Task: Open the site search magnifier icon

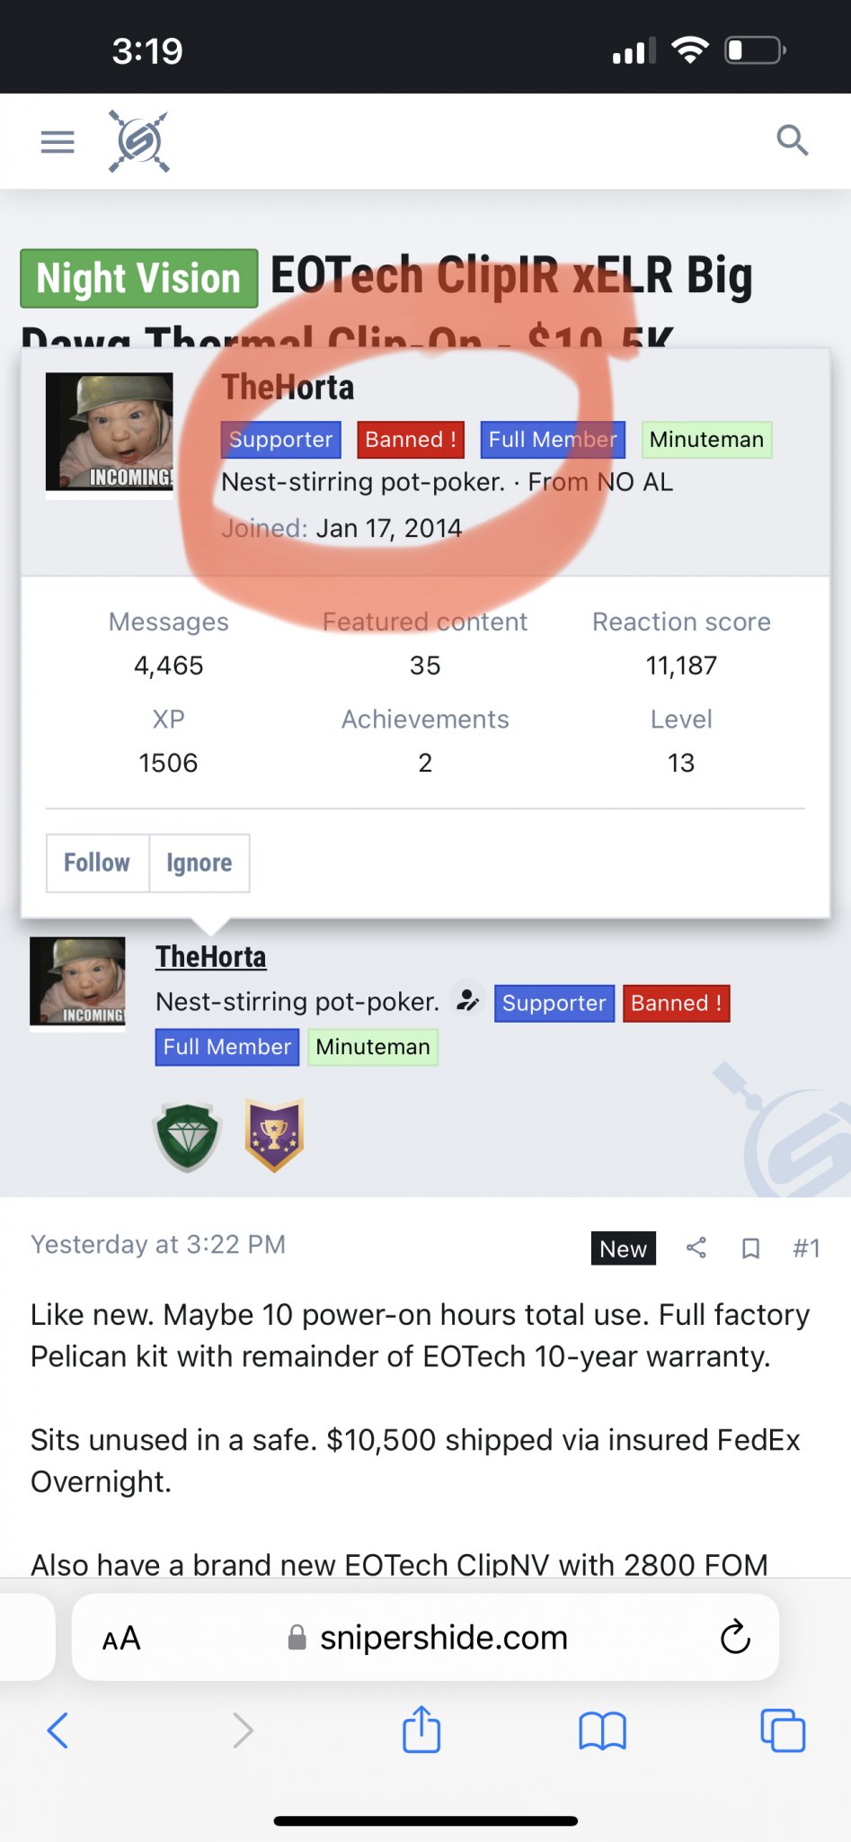Action: tap(793, 140)
